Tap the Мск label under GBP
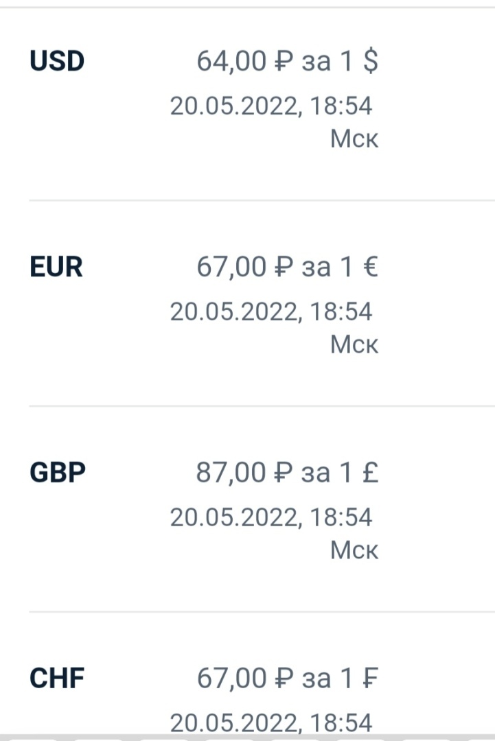 354,550
